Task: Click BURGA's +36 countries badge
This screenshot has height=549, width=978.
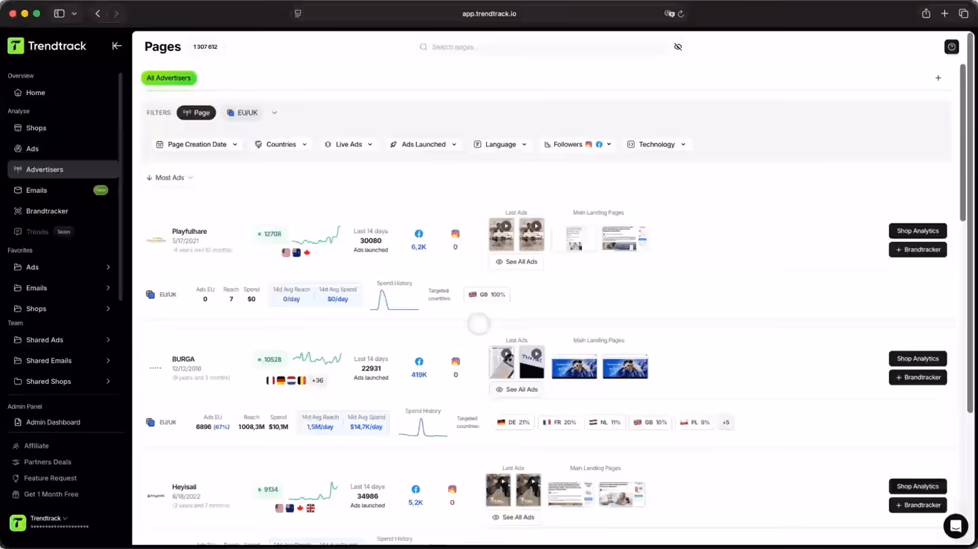Action: [317, 380]
